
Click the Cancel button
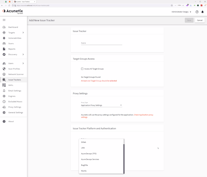[200, 20]
